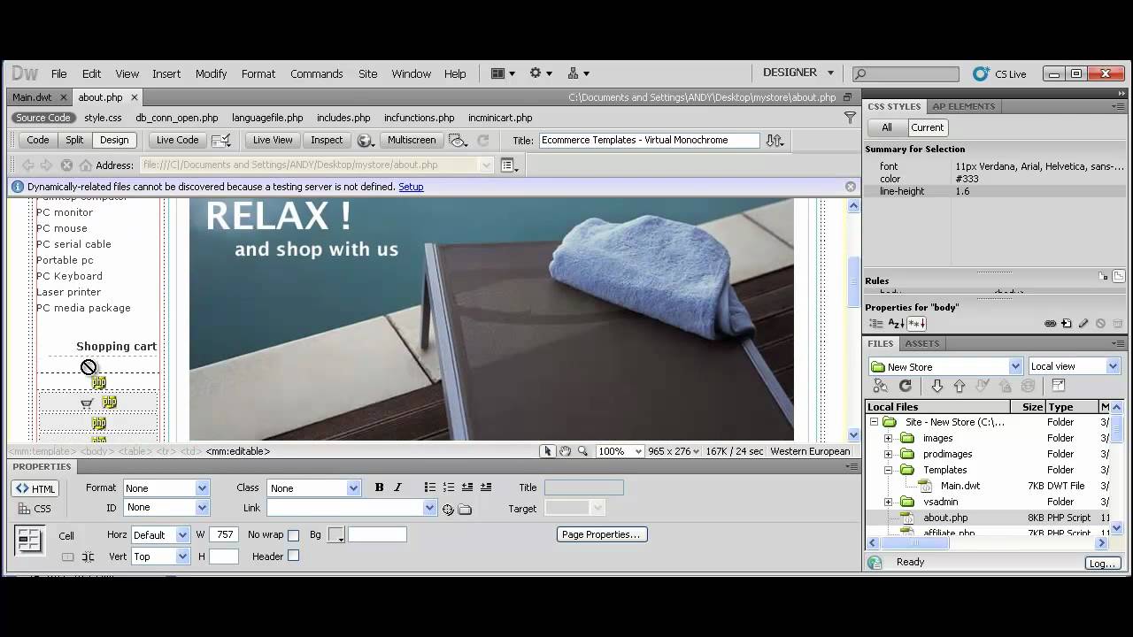Merge selected cells icon
Viewport: 1133px width, 637px height.
68,556
